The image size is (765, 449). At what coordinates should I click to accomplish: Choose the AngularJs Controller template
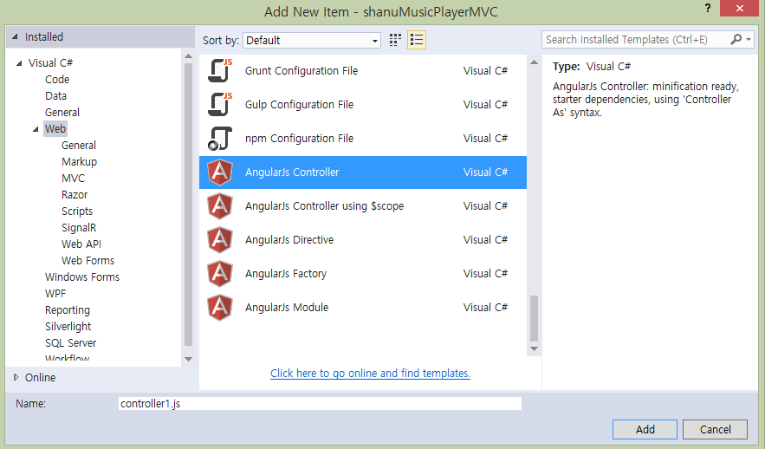[x=363, y=172]
